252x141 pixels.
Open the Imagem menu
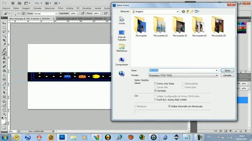26,8
